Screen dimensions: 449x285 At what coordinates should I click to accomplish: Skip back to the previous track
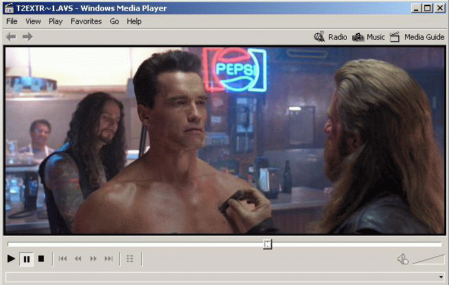63,259
